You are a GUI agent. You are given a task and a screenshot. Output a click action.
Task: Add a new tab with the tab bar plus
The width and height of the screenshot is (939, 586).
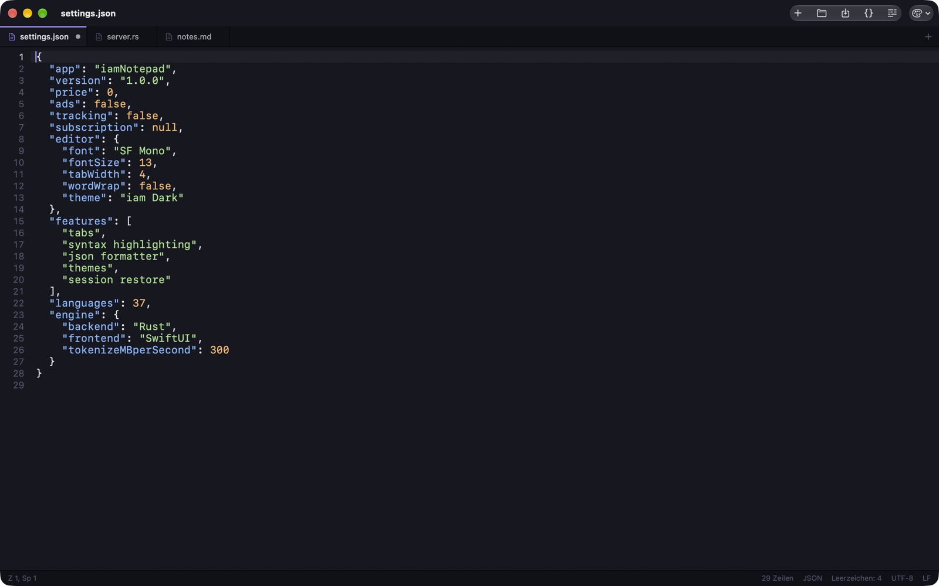coord(928,36)
